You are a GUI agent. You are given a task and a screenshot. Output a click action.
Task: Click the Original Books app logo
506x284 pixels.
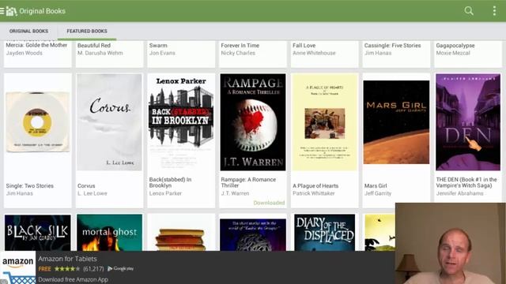coord(11,11)
